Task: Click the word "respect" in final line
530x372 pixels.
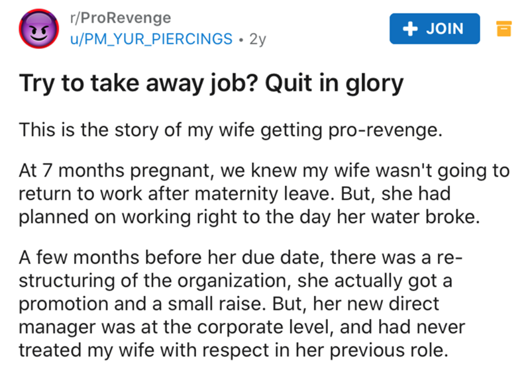Action: click(249, 349)
